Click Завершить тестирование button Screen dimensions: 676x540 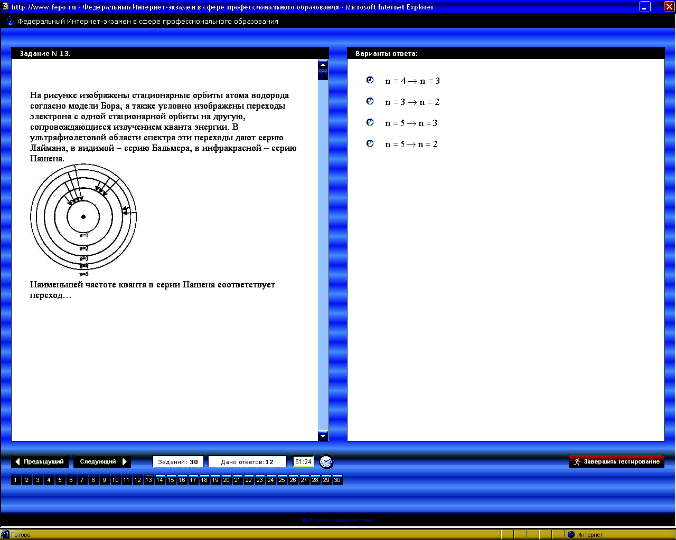[x=616, y=461]
